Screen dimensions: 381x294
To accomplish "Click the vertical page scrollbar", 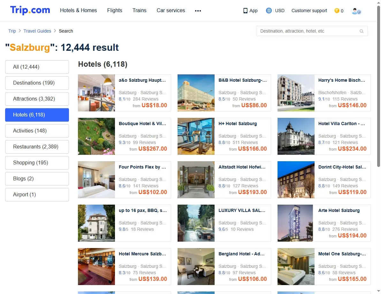I will coord(378,86).
